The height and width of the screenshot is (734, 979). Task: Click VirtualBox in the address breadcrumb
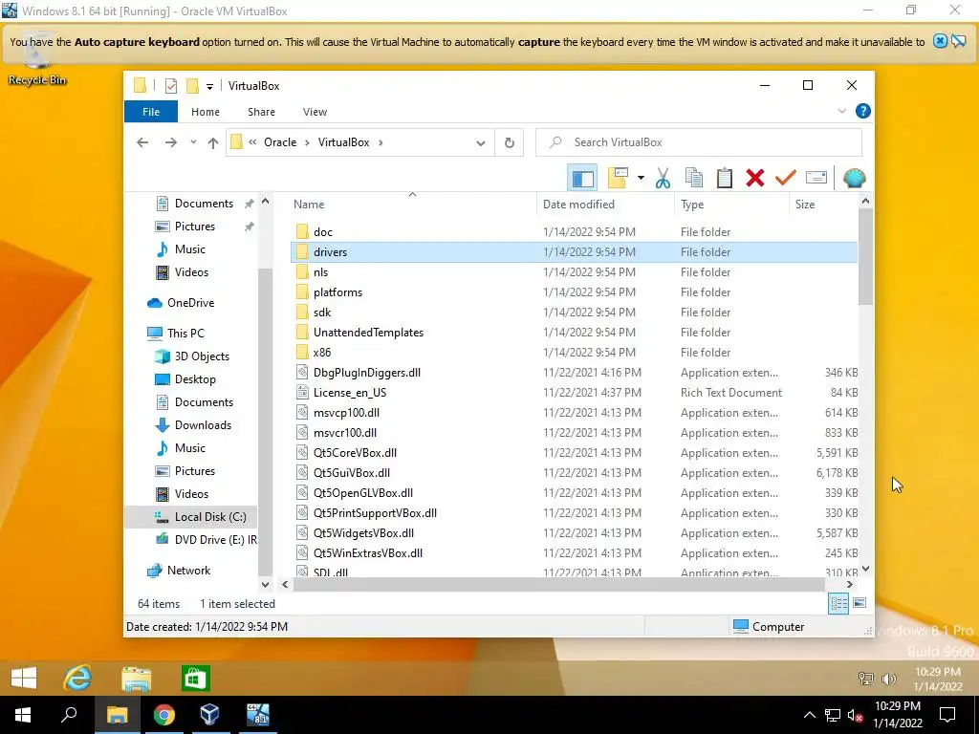pyautogui.click(x=343, y=142)
